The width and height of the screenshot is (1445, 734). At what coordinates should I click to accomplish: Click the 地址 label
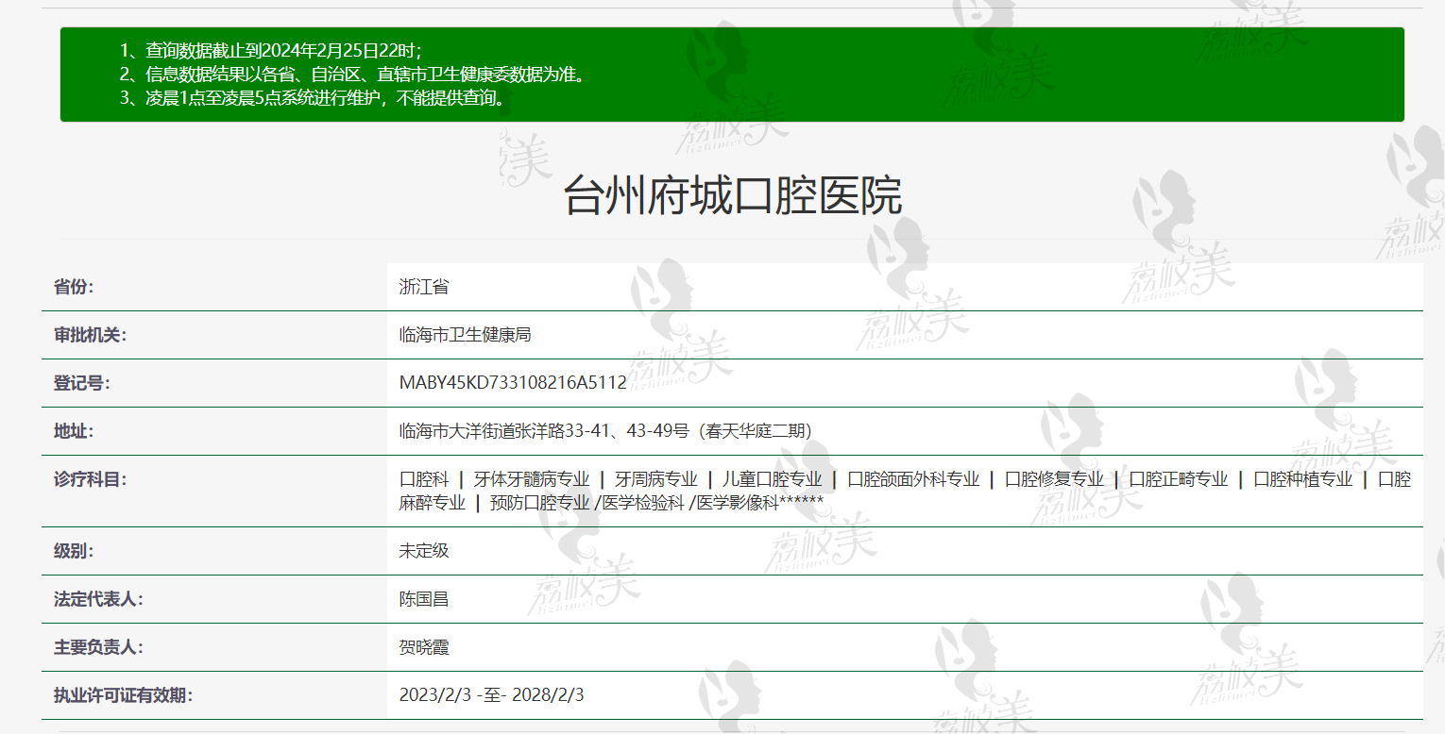pos(74,431)
